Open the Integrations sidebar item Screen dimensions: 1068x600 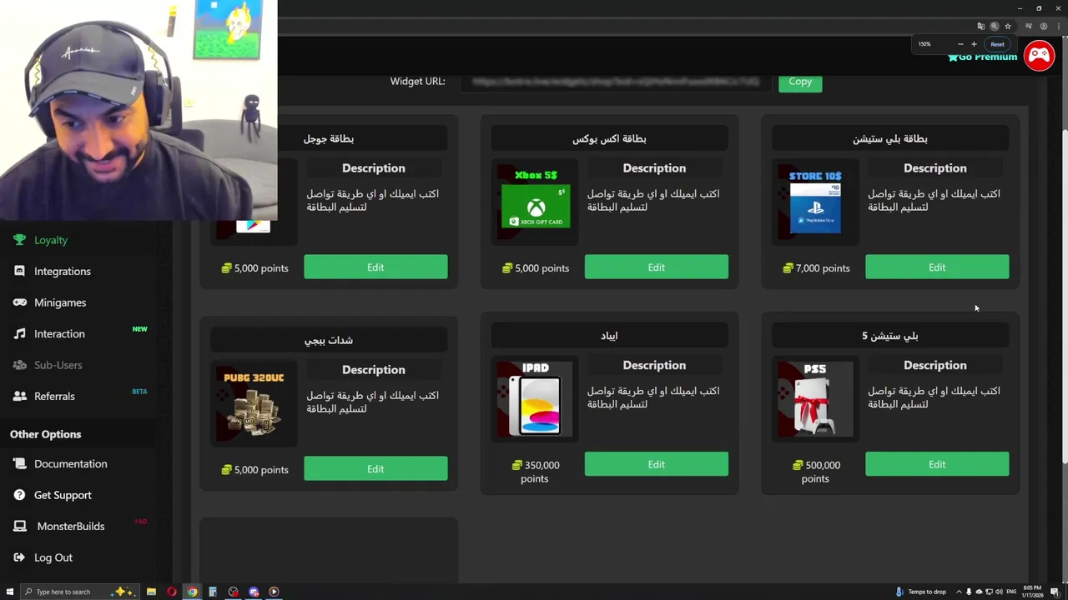62,271
